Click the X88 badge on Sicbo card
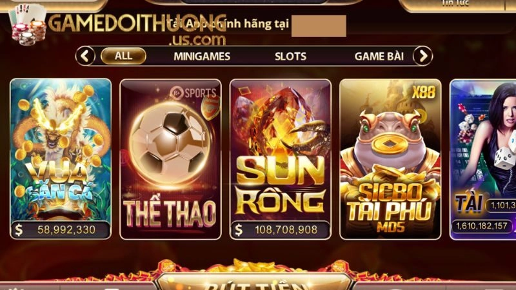 (x=424, y=92)
